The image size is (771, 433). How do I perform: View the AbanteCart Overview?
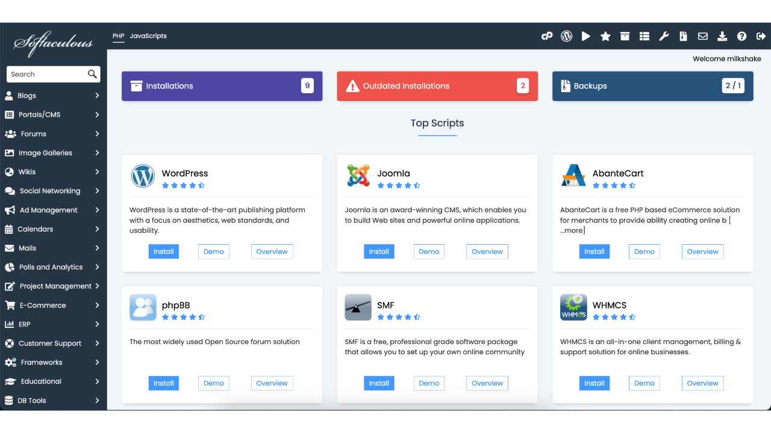(703, 251)
